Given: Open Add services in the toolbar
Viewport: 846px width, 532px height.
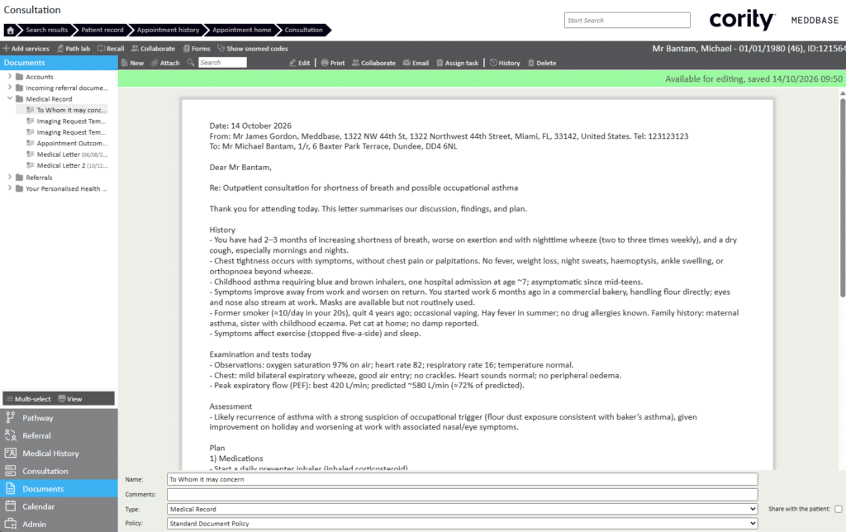Looking at the screenshot, I should pos(26,49).
